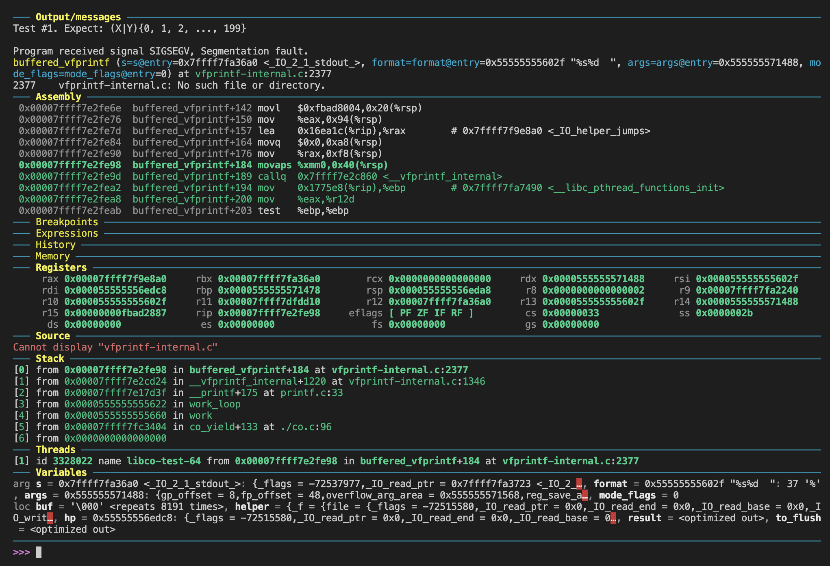The image size is (830, 566).
Task: Click the rdi register value 0x000055555556edc8
Action: coord(115,290)
